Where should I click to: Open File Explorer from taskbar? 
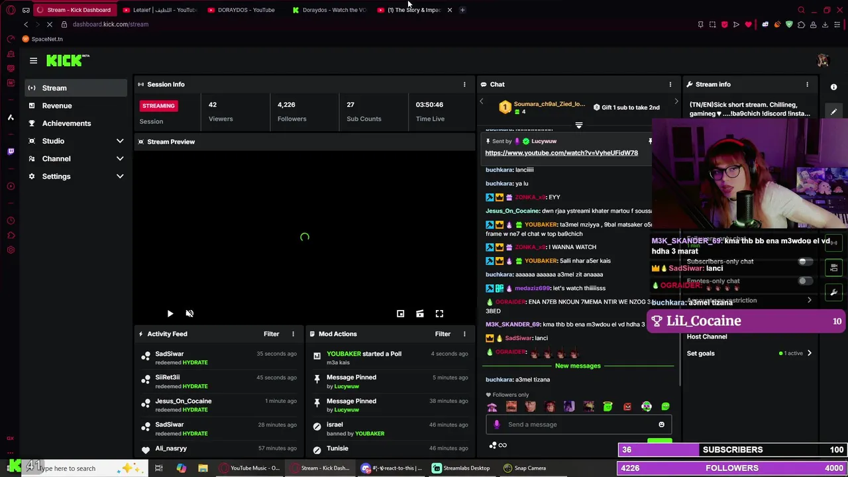[x=203, y=468]
